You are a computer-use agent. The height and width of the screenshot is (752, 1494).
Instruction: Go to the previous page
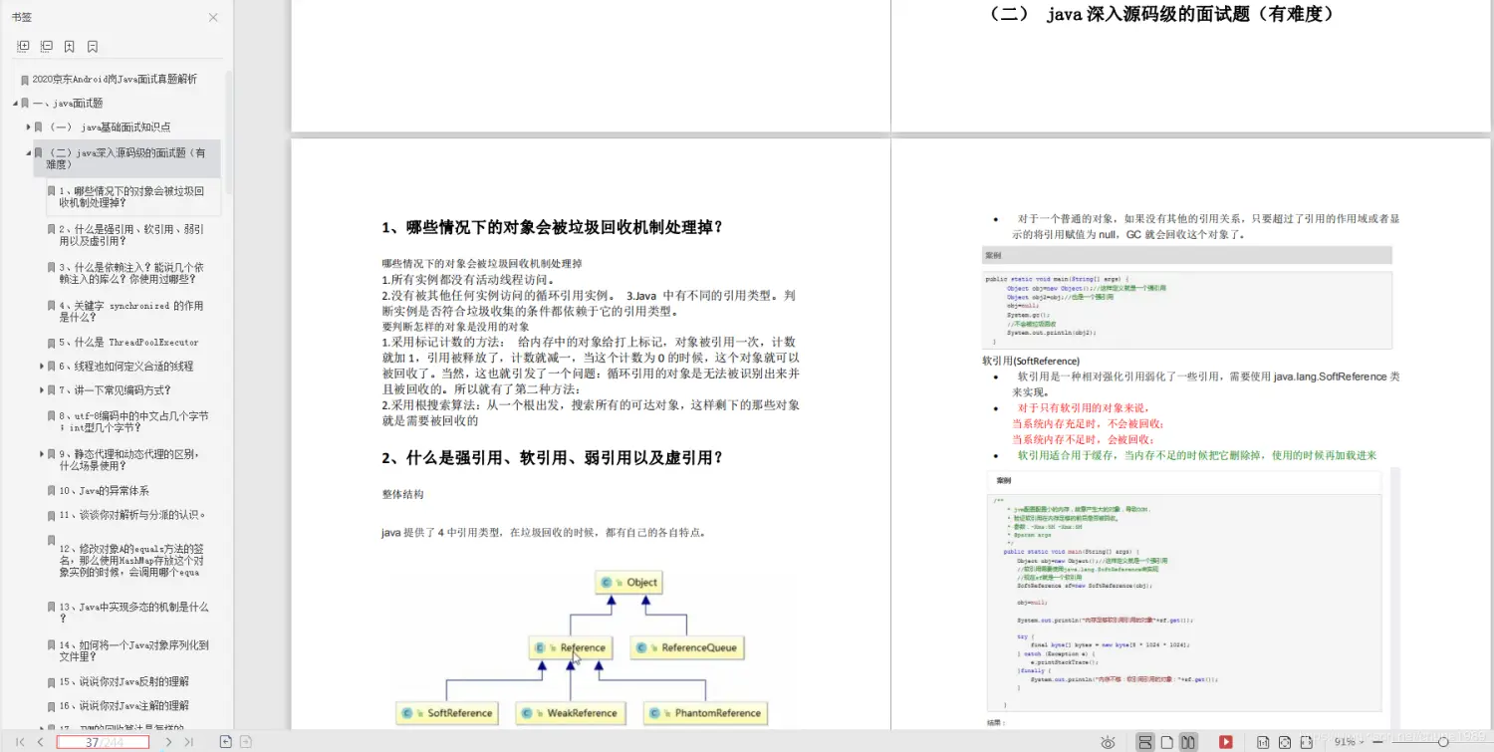coord(41,742)
